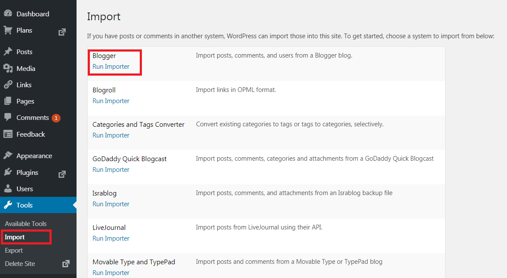The height and width of the screenshot is (278, 507).
Task: Click 'Import posts from LiveJournal using their API.'
Action: coord(259,227)
